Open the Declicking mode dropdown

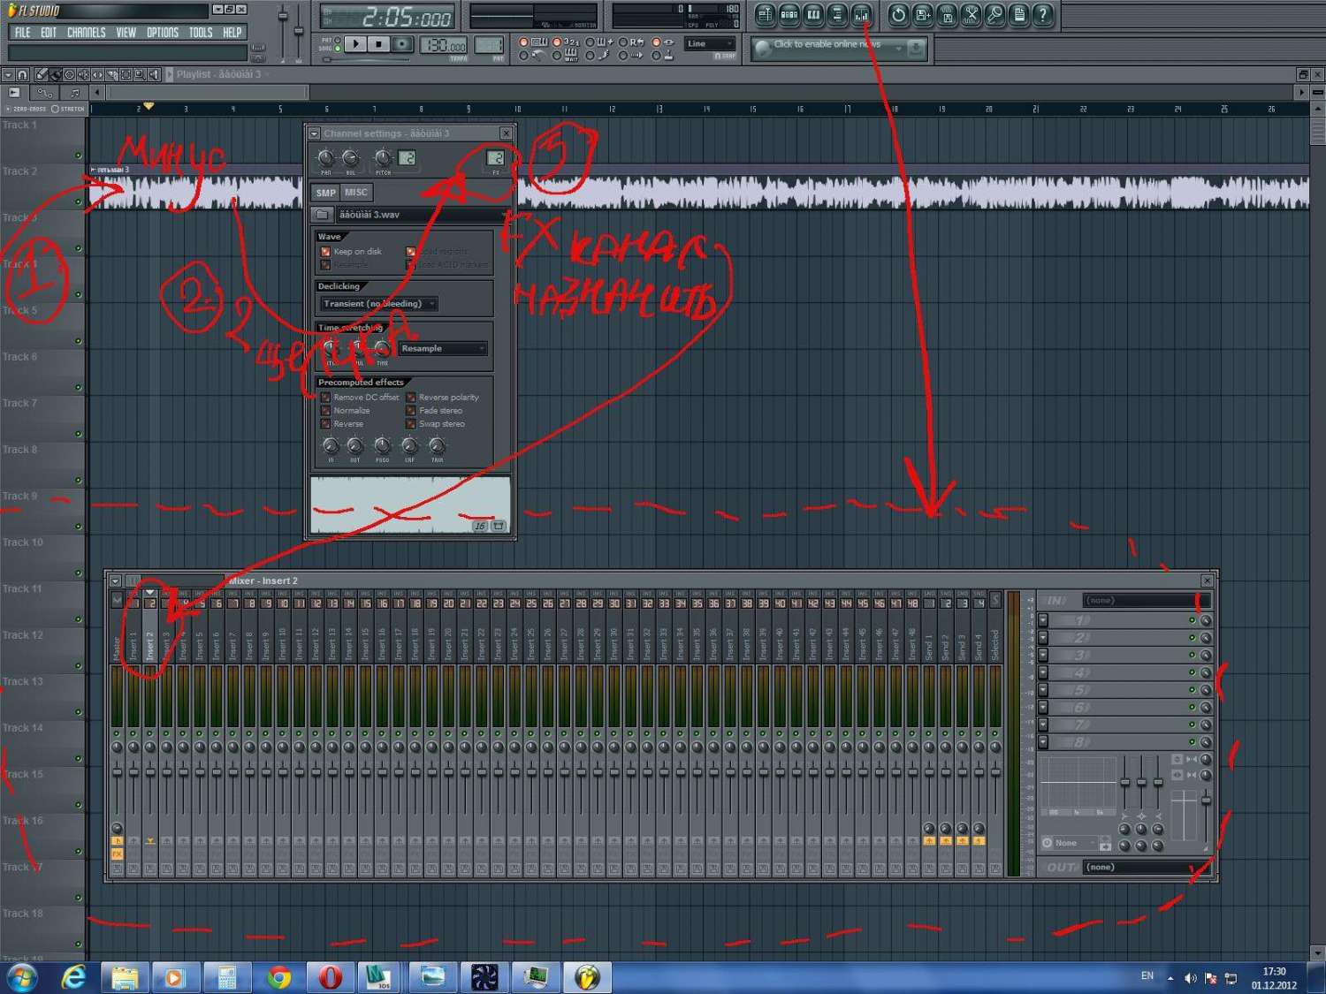378,304
